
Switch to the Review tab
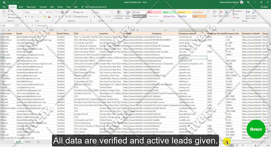pos(60,7)
